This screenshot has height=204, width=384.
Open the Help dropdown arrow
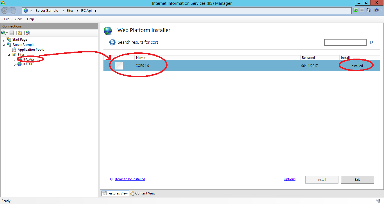381,11
